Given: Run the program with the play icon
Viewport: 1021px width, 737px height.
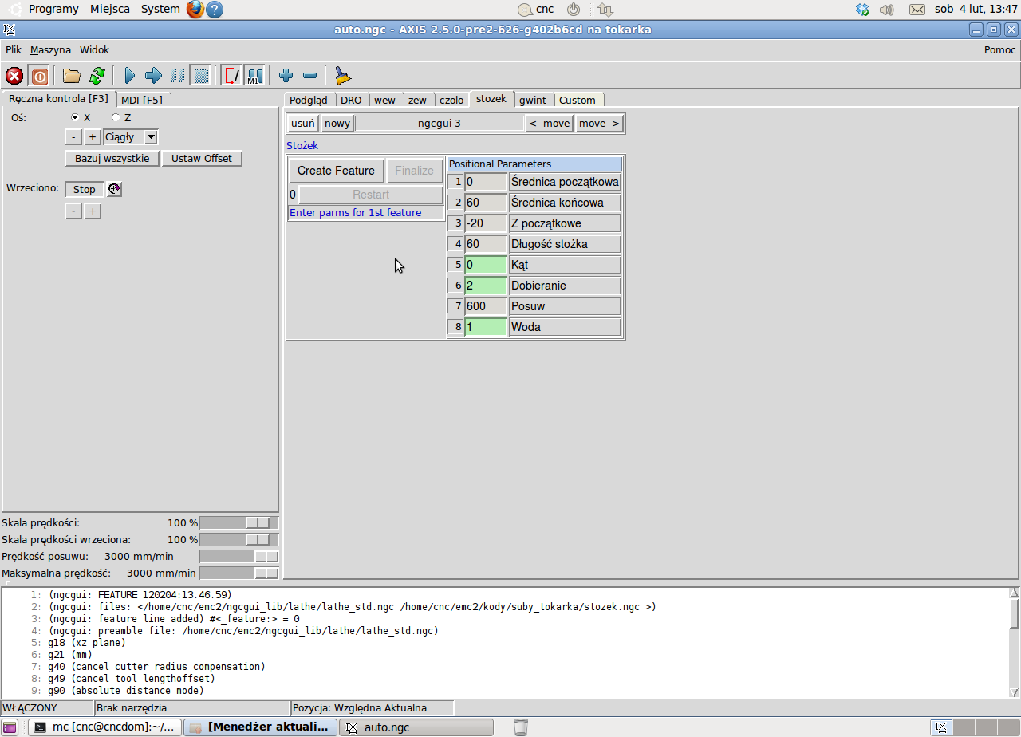Looking at the screenshot, I should (x=129, y=76).
